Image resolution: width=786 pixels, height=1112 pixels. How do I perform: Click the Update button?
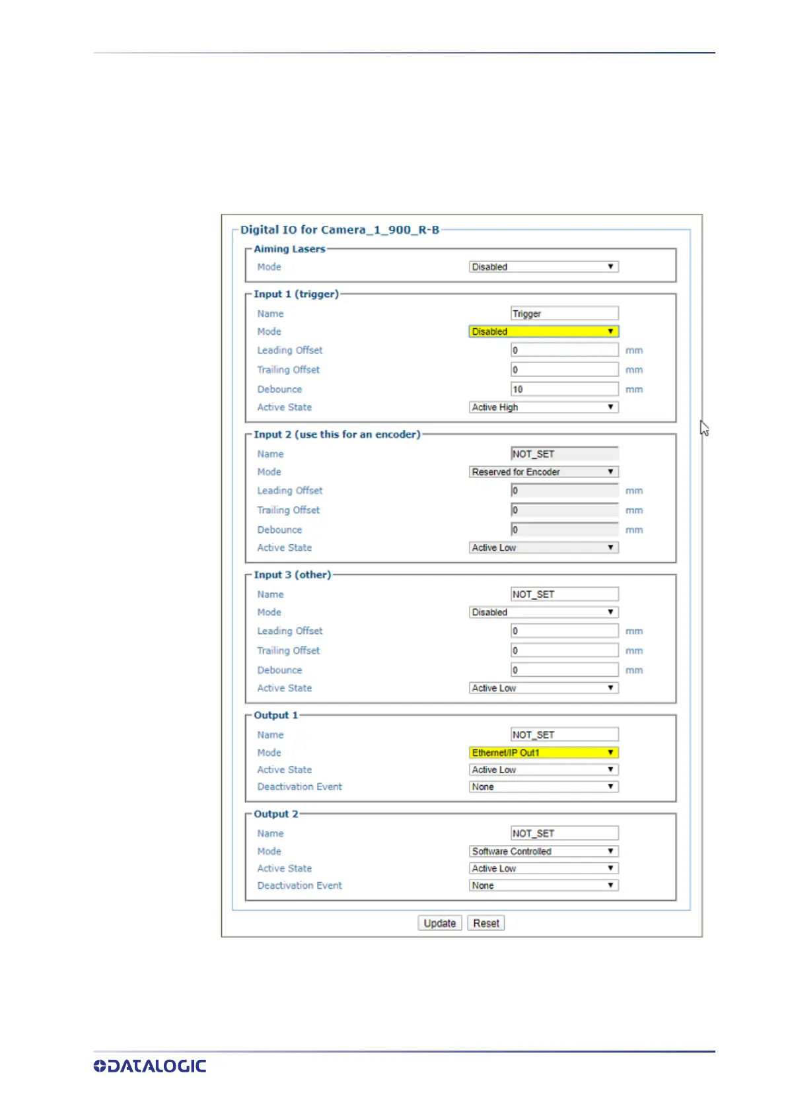click(x=440, y=923)
